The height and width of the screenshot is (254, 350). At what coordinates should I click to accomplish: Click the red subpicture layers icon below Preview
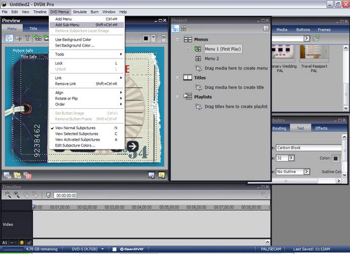click(x=27, y=176)
